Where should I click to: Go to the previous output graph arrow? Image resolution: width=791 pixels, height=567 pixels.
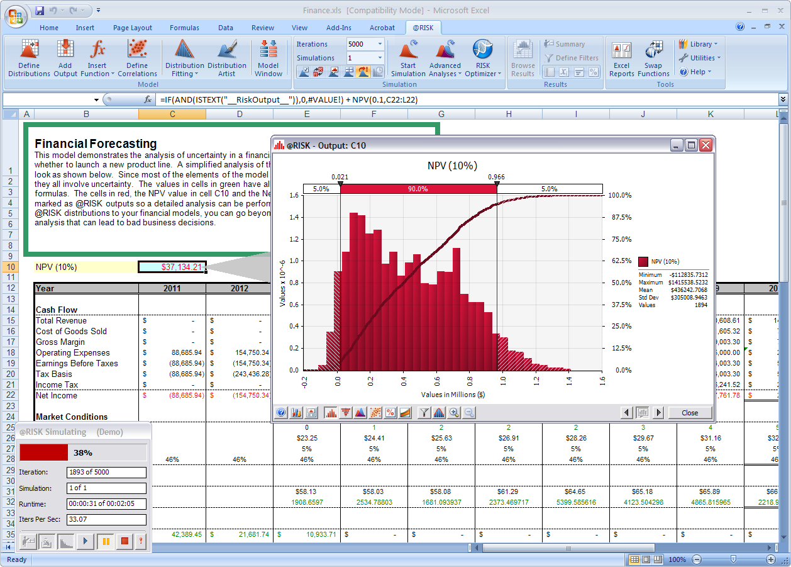click(627, 413)
